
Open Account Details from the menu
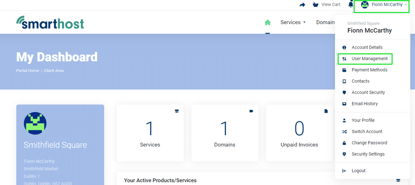click(x=367, y=48)
